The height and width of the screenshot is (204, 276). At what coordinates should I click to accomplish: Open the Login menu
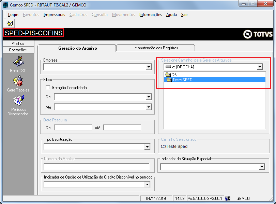pyautogui.click(x=13, y=15)
